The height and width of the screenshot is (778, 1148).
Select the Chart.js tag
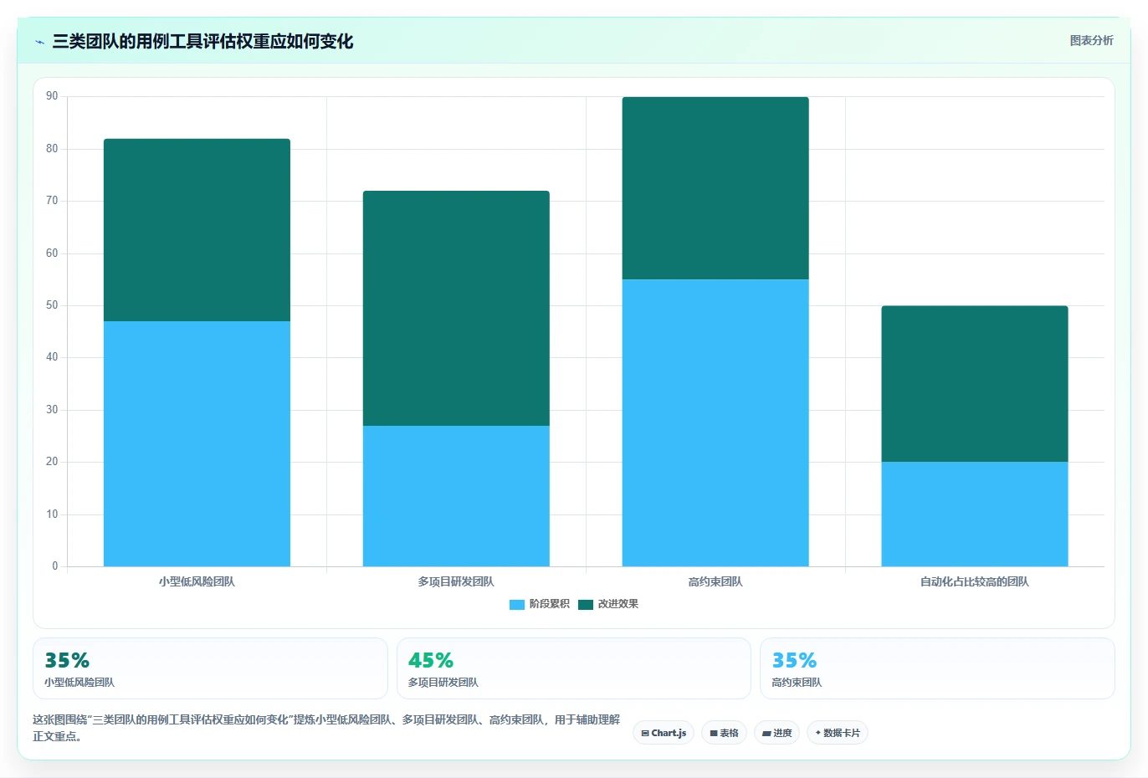pos(664,733)
